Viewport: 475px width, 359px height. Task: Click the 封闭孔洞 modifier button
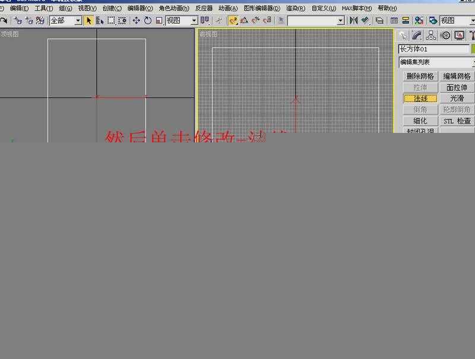click(x=420, y=131)
